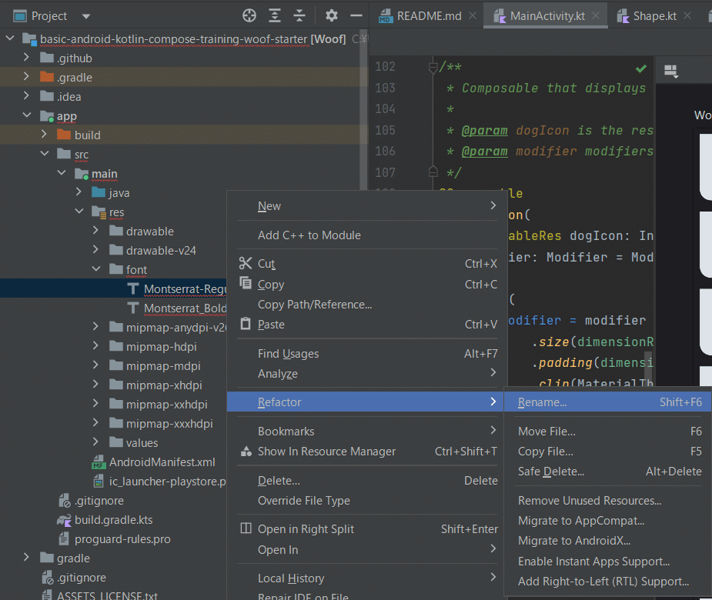Click the Expand All icon in Project panel

click(x=275, y=15)
